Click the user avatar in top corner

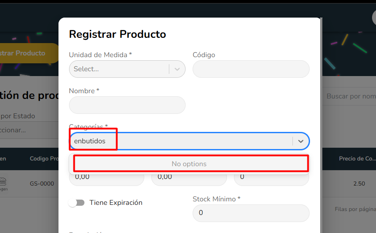click(374, 18)
